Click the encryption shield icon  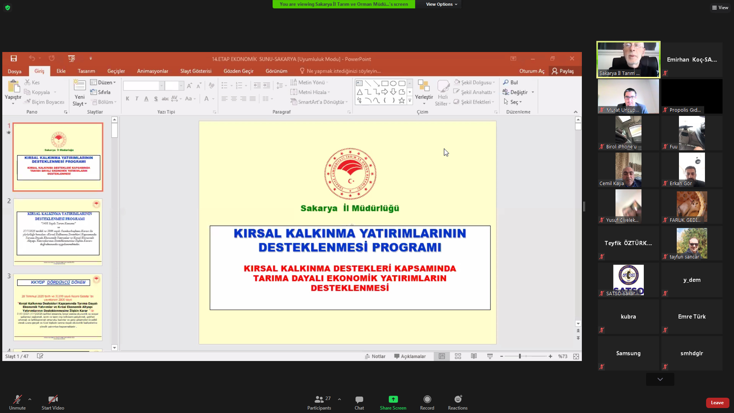(x=8, y=8)
